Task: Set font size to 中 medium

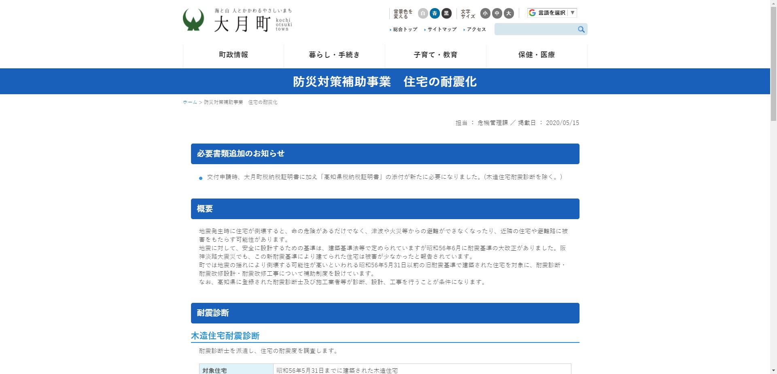Action: (496, 13)
